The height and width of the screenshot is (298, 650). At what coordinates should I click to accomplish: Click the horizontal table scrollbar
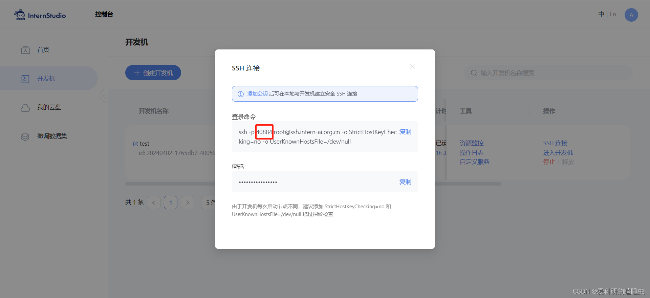[x=313, y=184]
